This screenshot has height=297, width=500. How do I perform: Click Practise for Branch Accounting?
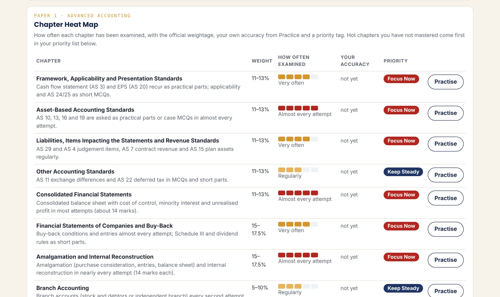coord(446,291)
